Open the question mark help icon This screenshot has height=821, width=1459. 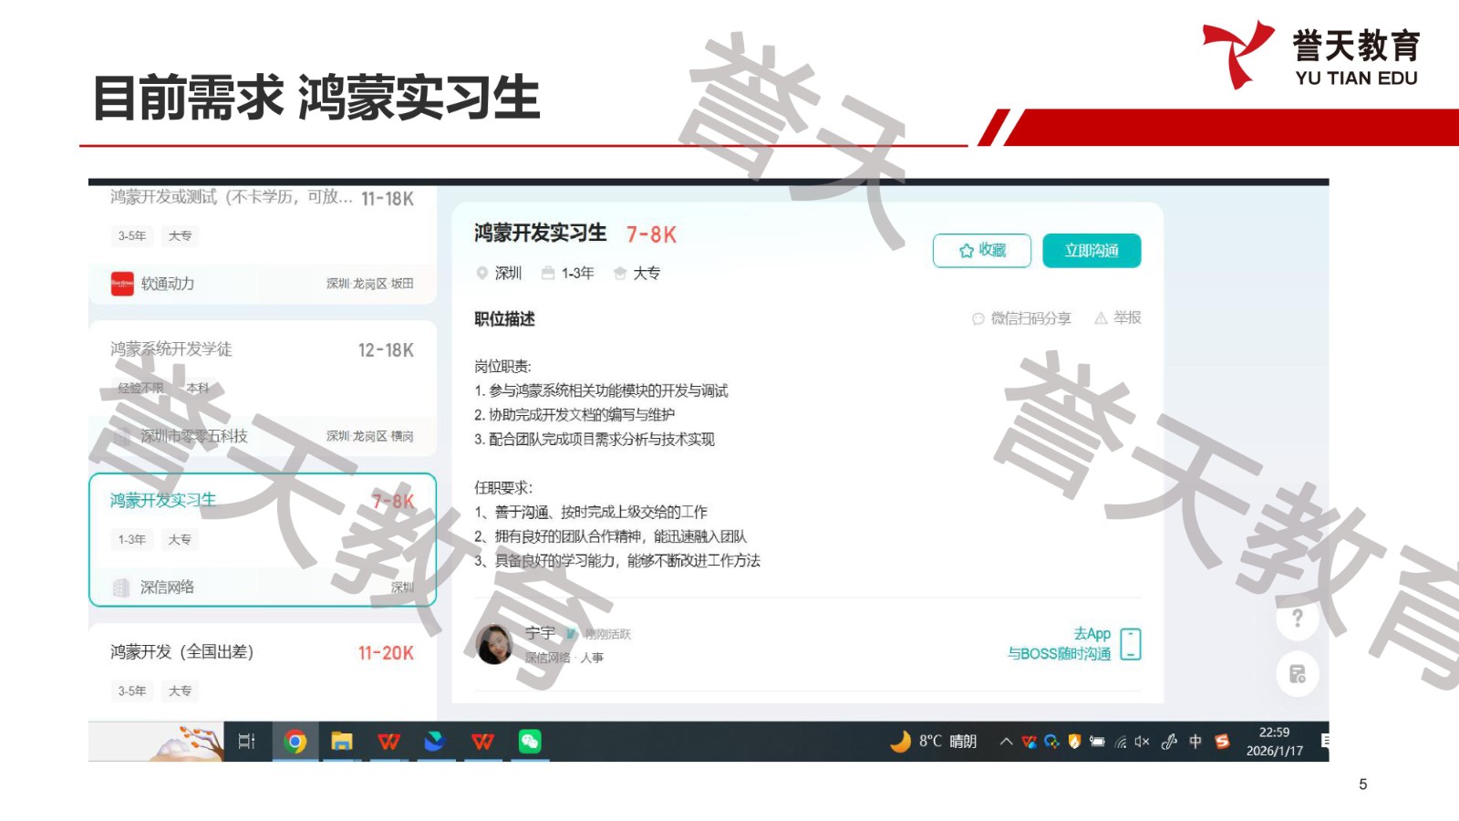click(1297, 618)
